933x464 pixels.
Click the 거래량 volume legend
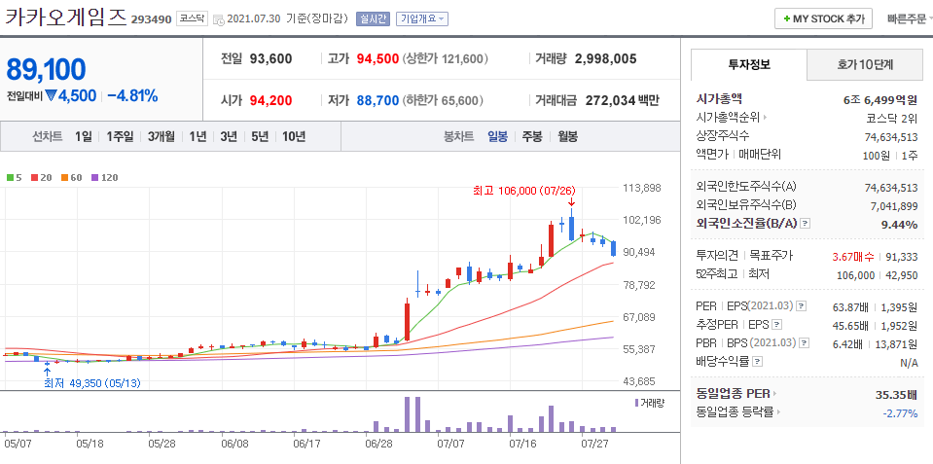(x=649, y=403)
